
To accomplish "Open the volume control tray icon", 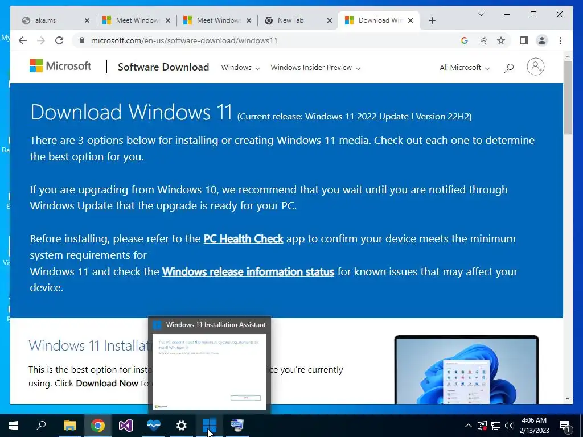I will click(x=509, y=426).
